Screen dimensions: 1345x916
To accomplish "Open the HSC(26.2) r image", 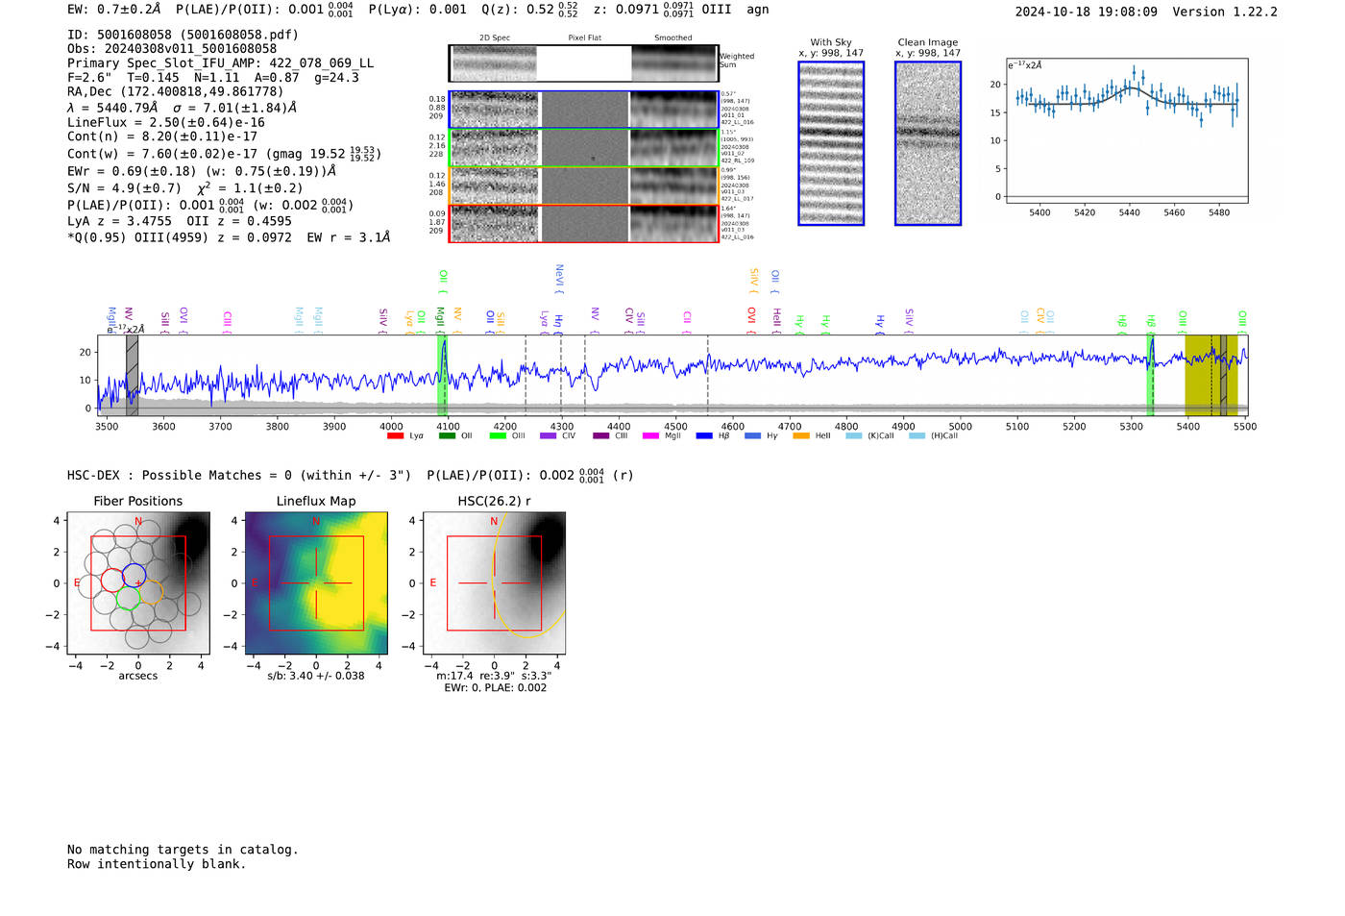I will coord(494,582).
